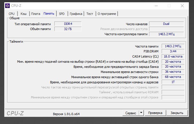Select the Память tab
The width and height of the screenshot is (194, 124).
49,13
